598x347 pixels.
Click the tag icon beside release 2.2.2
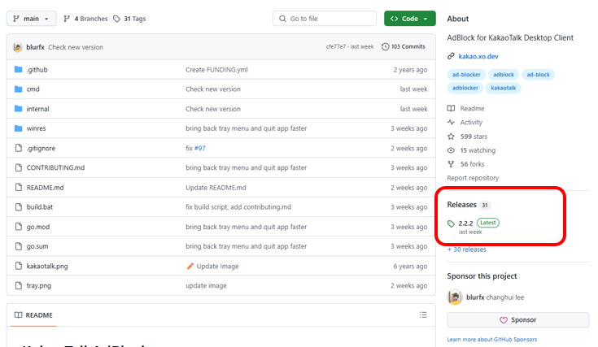coord(451,223)
